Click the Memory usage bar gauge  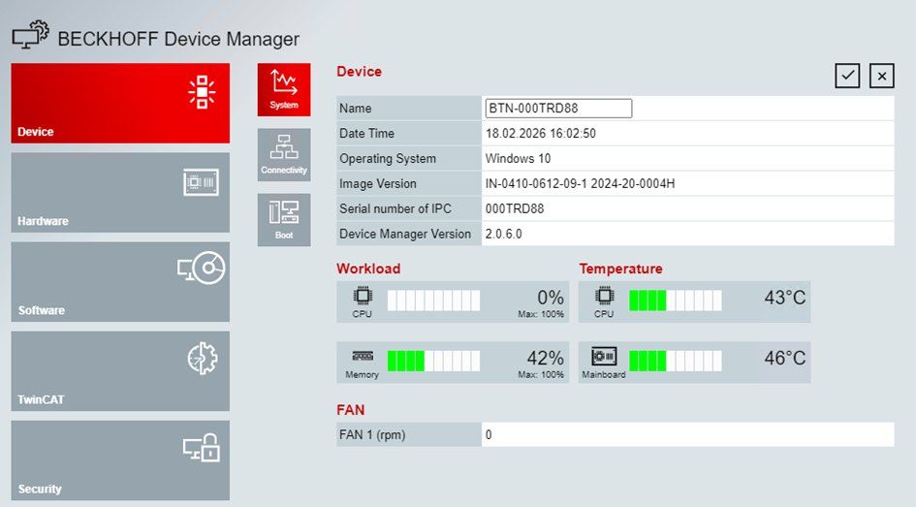pyautogui.click(x=433, y=361)
